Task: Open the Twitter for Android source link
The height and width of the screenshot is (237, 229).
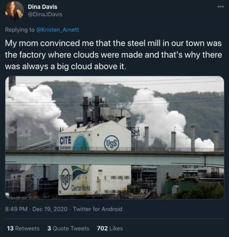Action: point(97,209)
